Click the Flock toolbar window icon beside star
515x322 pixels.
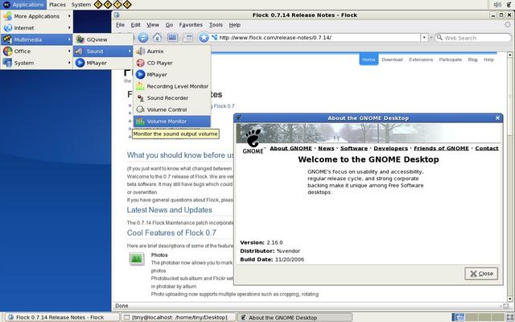click(187, 38)
